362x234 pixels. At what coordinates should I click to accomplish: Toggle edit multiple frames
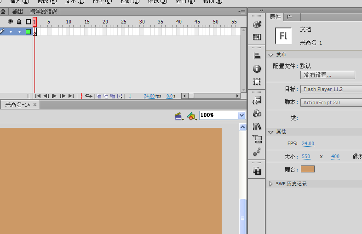click(x=113, y=96)
